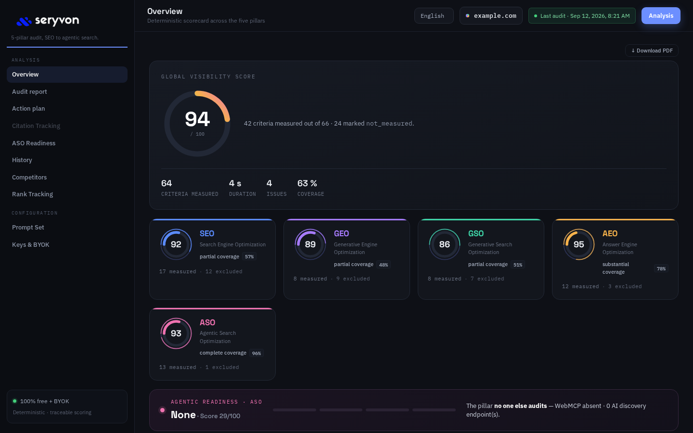The height and width of the screenshot is (433, 693).
Task: Download the PDF report
Action: 652,51
